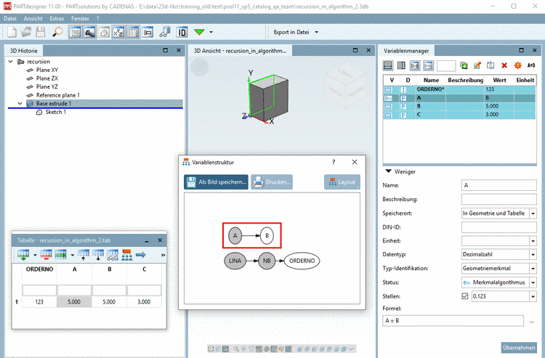Click move row down icon in Tabelle
This screenshot has height=358, width=545.
coord(97,255)
